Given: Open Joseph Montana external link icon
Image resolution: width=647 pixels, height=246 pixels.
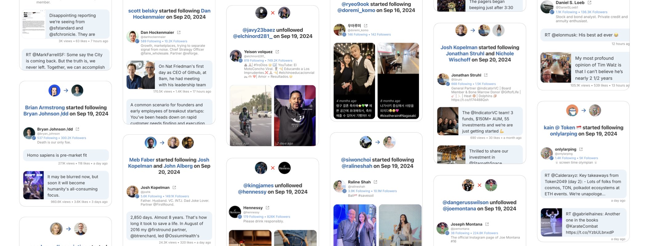Looking at the screenshot, I should point(487,224).
